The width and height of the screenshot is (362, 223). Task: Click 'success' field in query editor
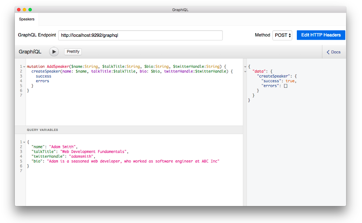click(x=43, y=76)
